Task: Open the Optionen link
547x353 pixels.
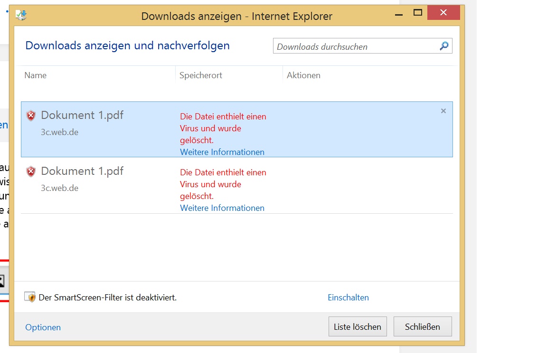Action: click(43, 327)
